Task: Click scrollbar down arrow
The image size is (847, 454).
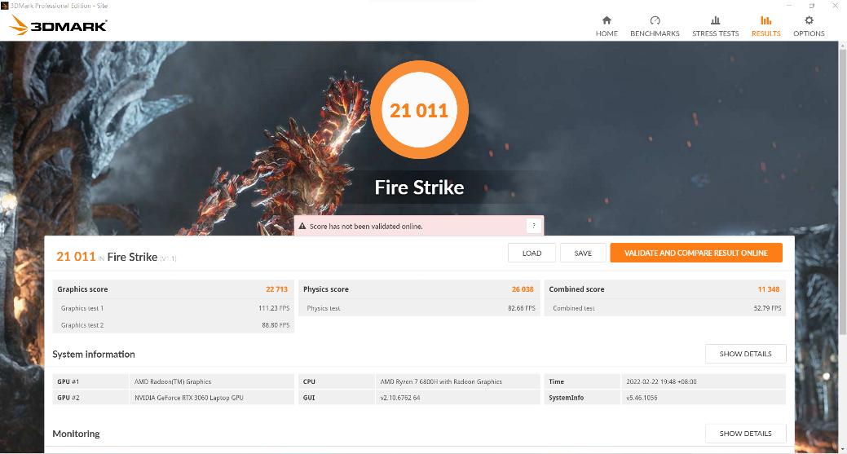Action: coord(843,448)
